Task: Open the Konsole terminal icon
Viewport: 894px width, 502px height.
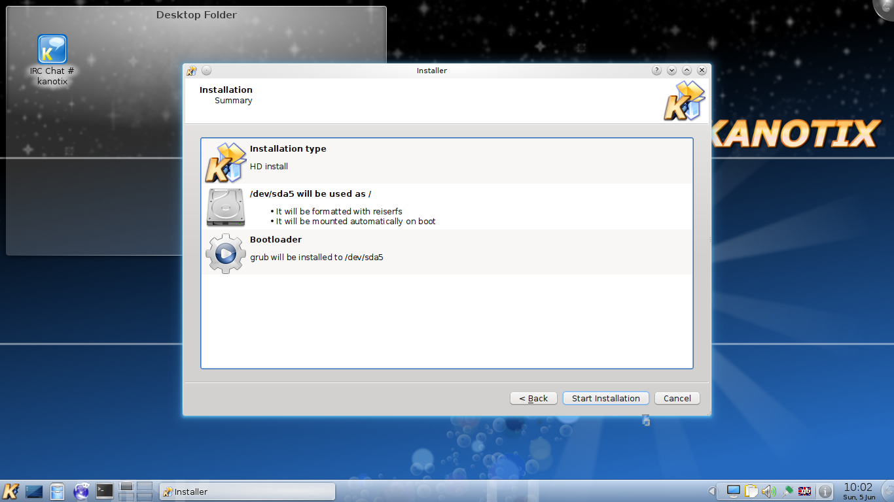Action: [x=105, y=491]
